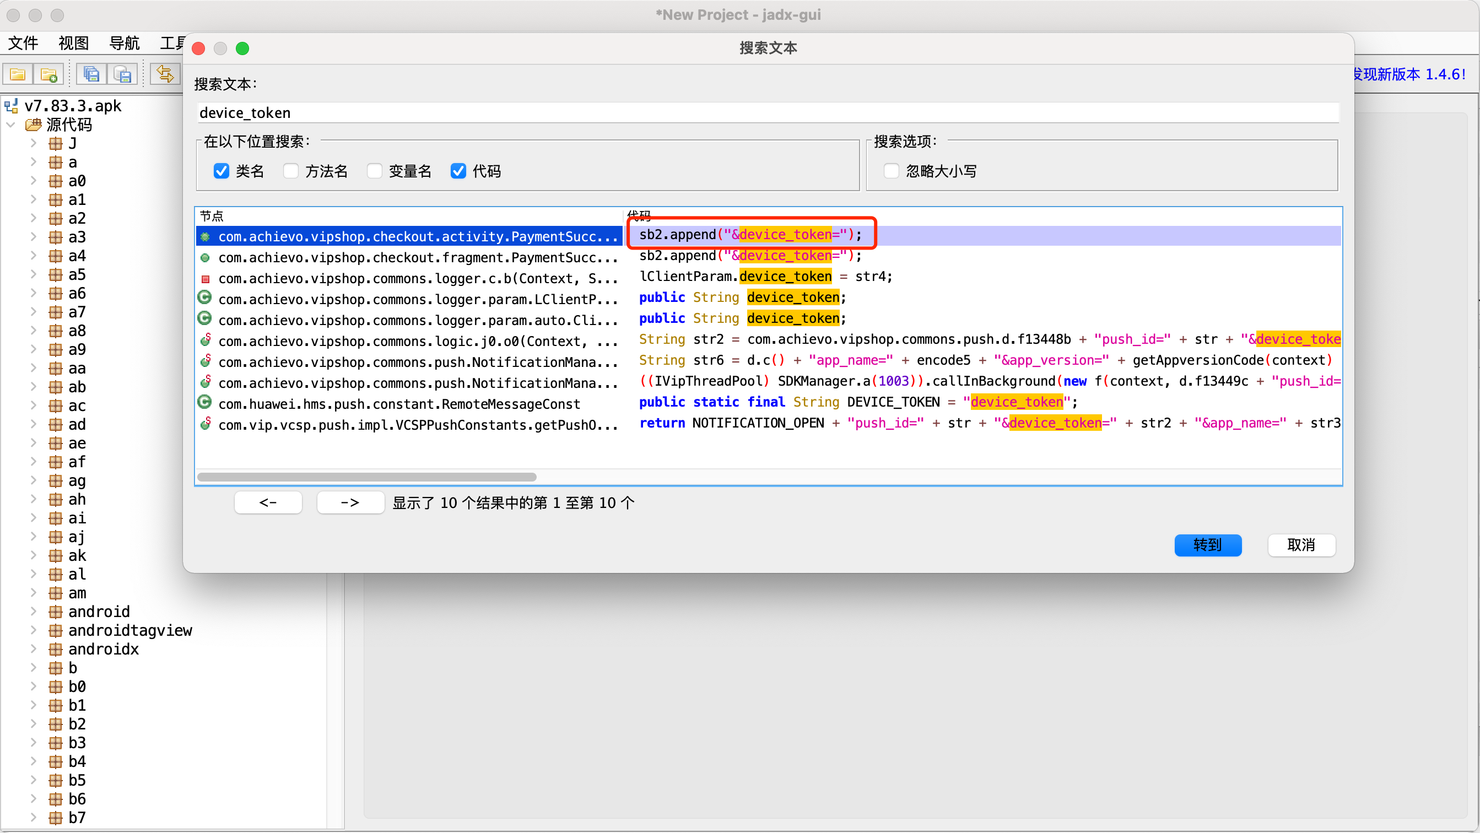The height and width of the screenshot is (833, 1480).
Task: Click the previous page <- button
Action: coord(268,502)
